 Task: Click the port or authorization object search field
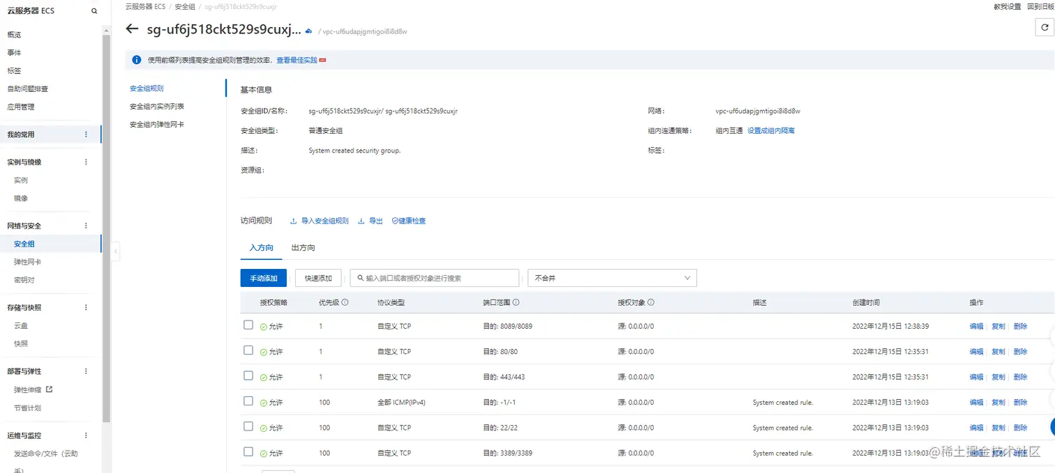(x=435, y=278)
